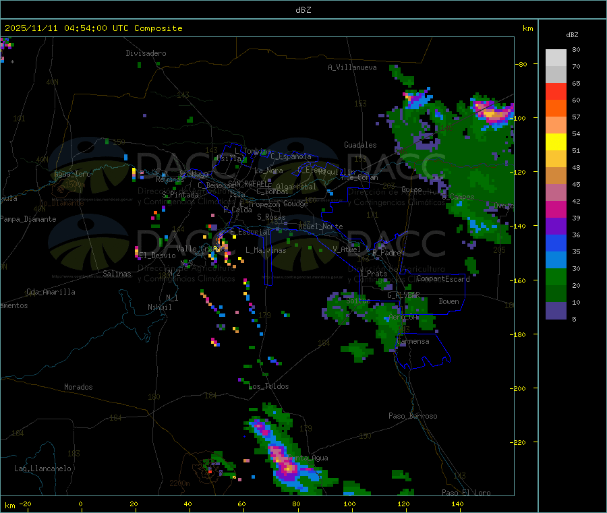Click the Lag.Llancanelo map label
Image resolution: width=607 pixels, height=513 pixels.
[x=43, y=469]
